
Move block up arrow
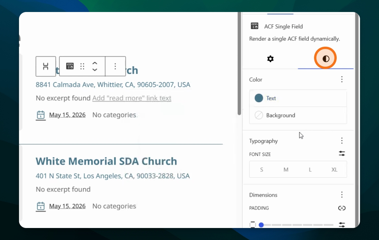95,63
